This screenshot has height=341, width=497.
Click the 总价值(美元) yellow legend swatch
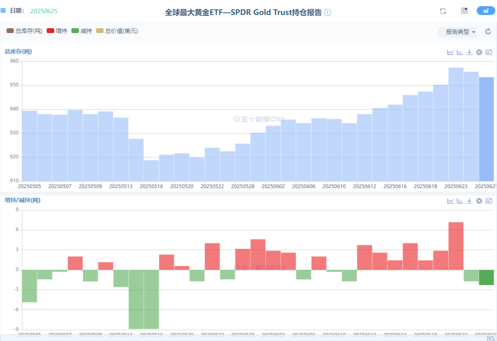[100, 31]
